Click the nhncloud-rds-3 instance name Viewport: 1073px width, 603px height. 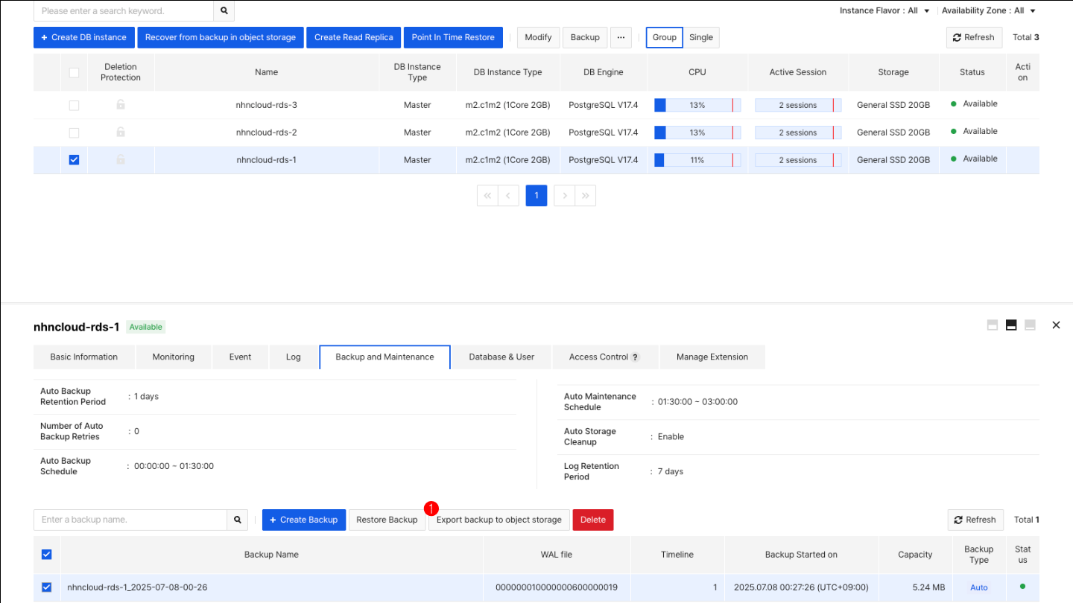(x=266, y=105)
